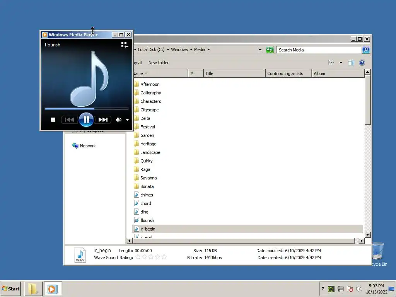This screenshot has width=396, height=297.
Task: Click the system tray speaker icon
Action: pyautogui.click(x=359, y=288)
